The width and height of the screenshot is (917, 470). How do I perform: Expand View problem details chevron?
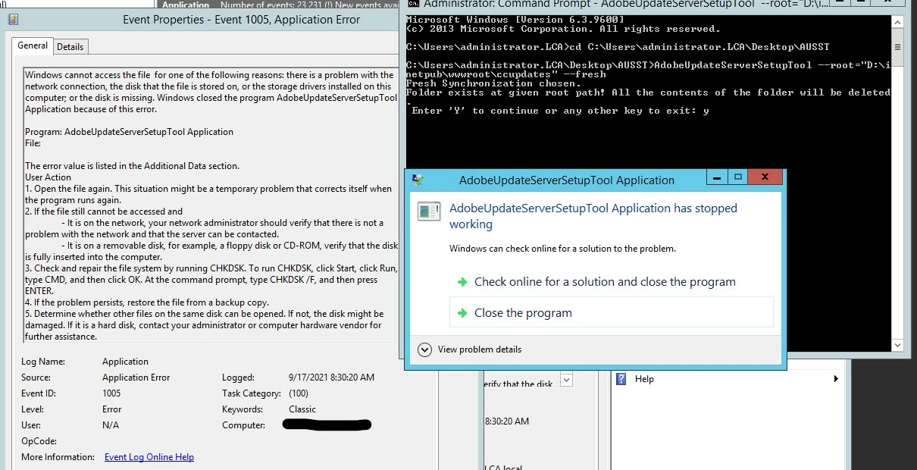pos(425,349)
